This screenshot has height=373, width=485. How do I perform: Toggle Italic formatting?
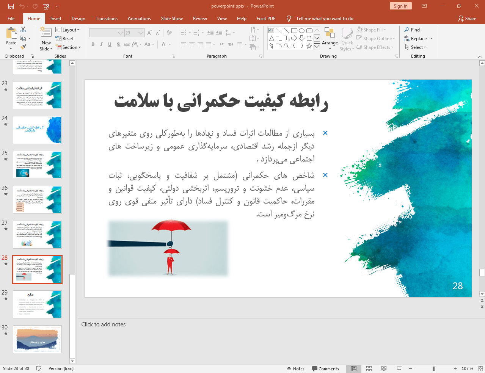tap(101, 44)
